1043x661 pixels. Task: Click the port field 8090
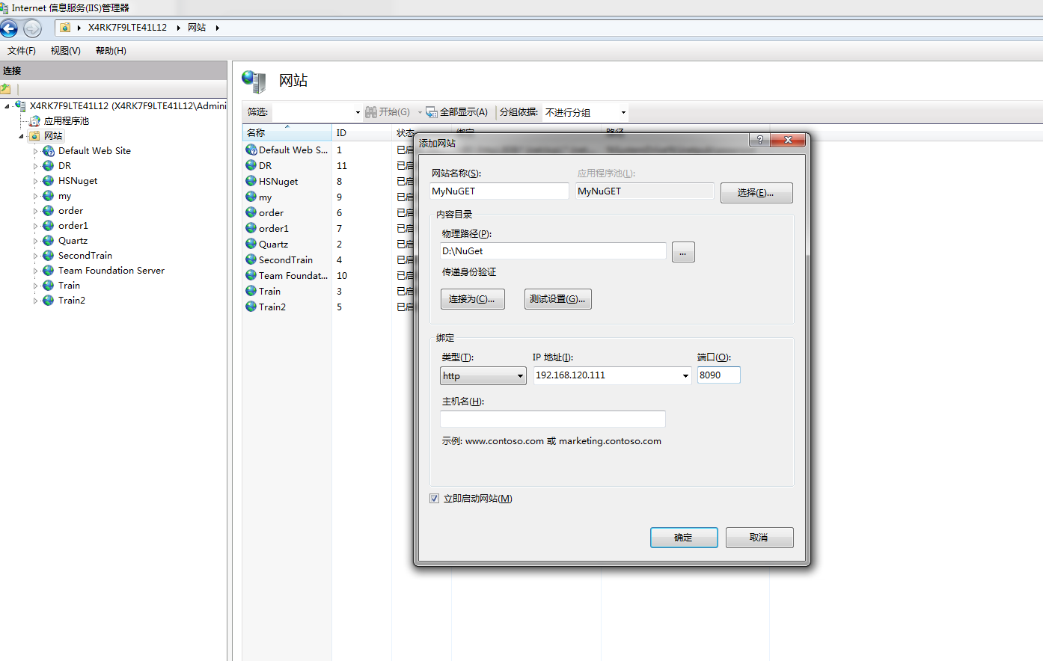click(x=719, y=375)
